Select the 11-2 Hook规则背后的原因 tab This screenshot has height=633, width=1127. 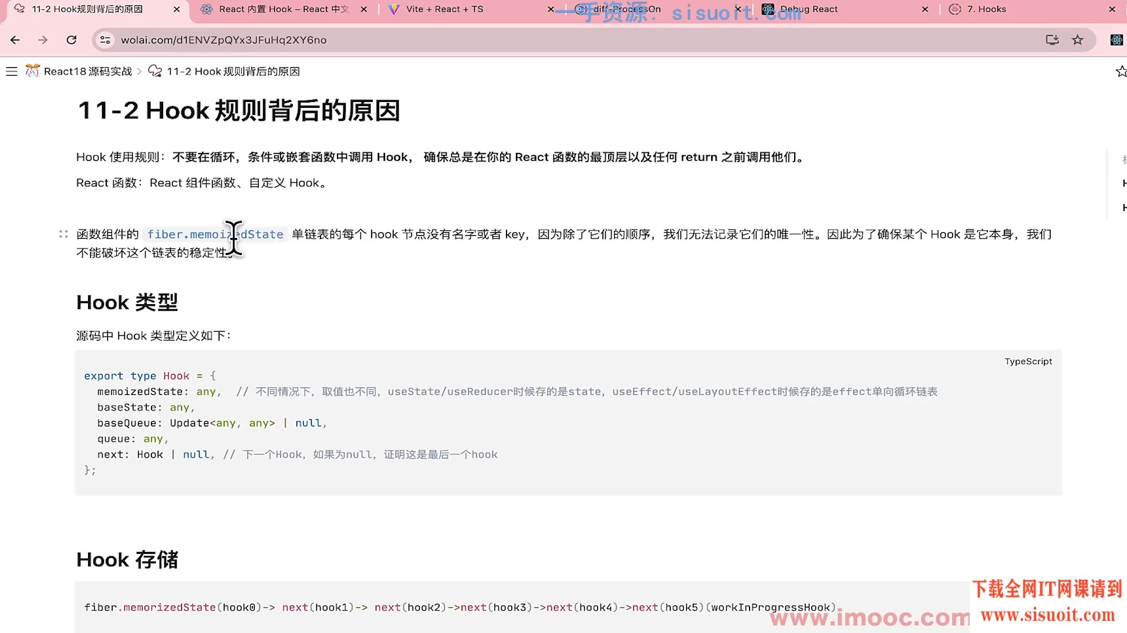tap(88, 9)
